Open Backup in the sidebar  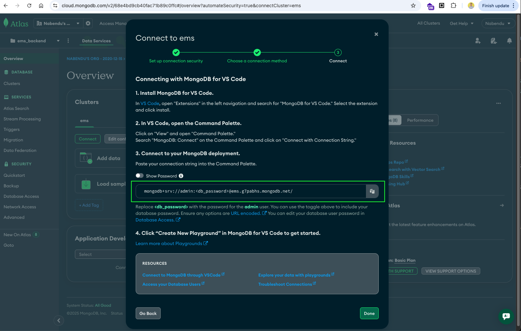(x=11, y=186)
